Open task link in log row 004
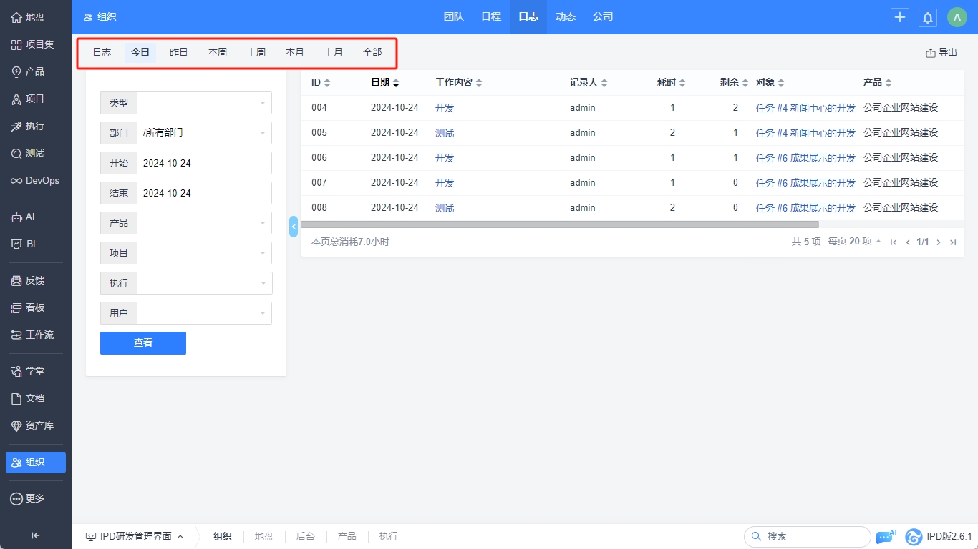Image resolution: width=978 pixels, height=549 pixels. coord(805,108)
